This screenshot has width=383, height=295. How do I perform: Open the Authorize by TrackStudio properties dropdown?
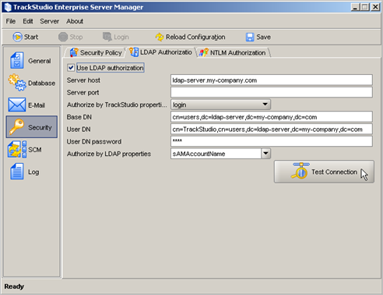click(220, 105)
